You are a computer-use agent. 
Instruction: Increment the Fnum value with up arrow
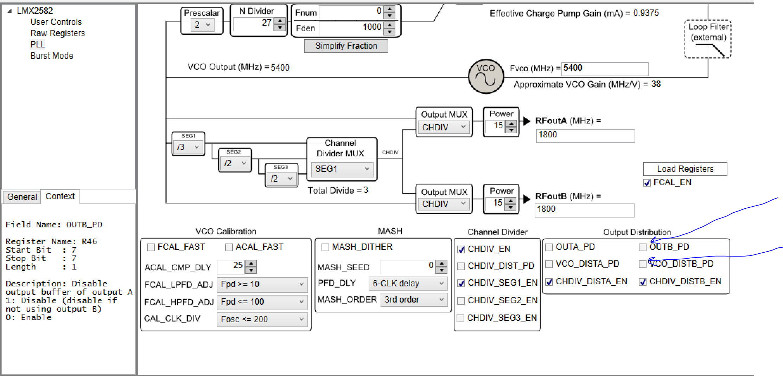pyautogui.click(x=389, y=9)
